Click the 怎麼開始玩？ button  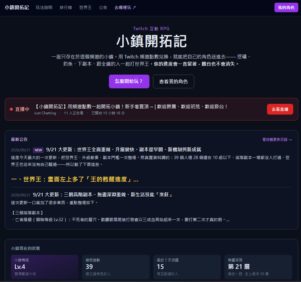pos(129,81)
